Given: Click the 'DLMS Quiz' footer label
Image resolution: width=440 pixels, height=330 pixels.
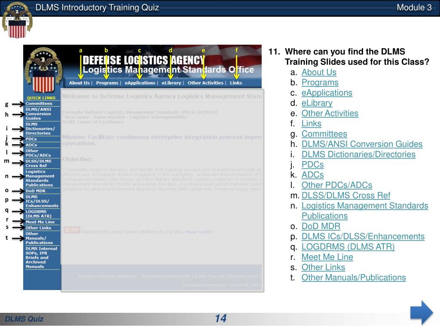Looking at the screenshot, I should tap(24, 319).
